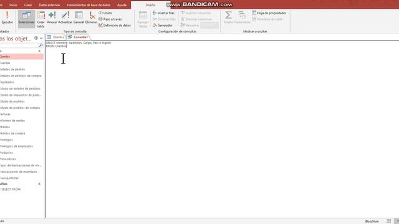Click in the navigation pane search field

[x=19, y=45]
